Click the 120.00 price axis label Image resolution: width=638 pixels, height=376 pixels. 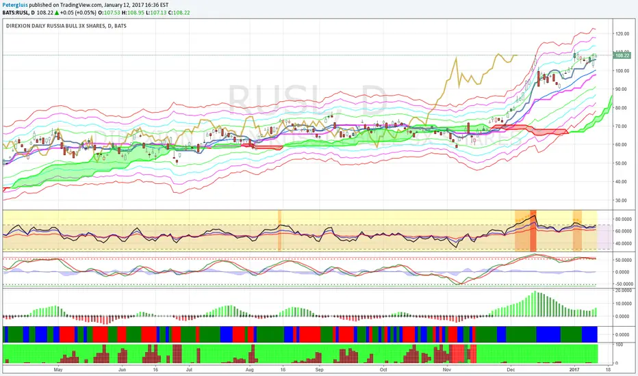pos(622,33)
